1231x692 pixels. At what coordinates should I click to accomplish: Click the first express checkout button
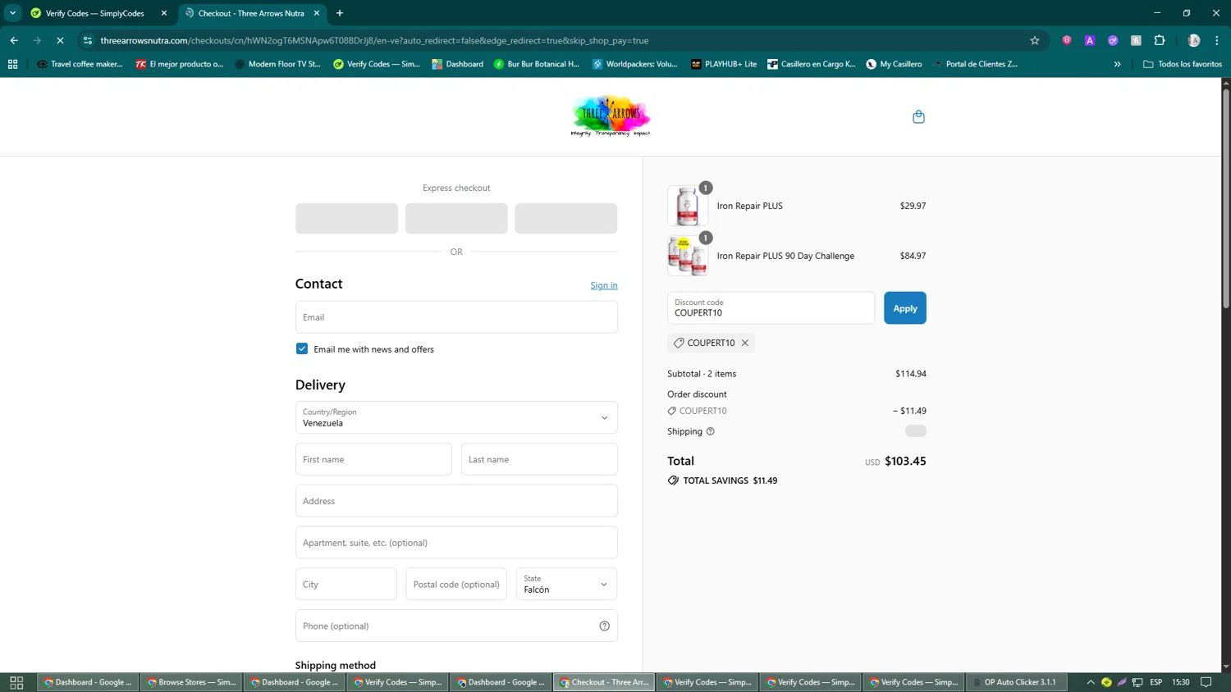pyautogui.click(x=346, y=218)
